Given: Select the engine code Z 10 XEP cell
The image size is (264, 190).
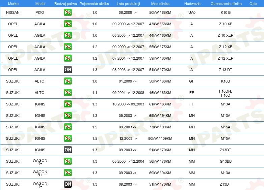Looking at the screenshot, I should pyautogui.click(x=226, y=35).
